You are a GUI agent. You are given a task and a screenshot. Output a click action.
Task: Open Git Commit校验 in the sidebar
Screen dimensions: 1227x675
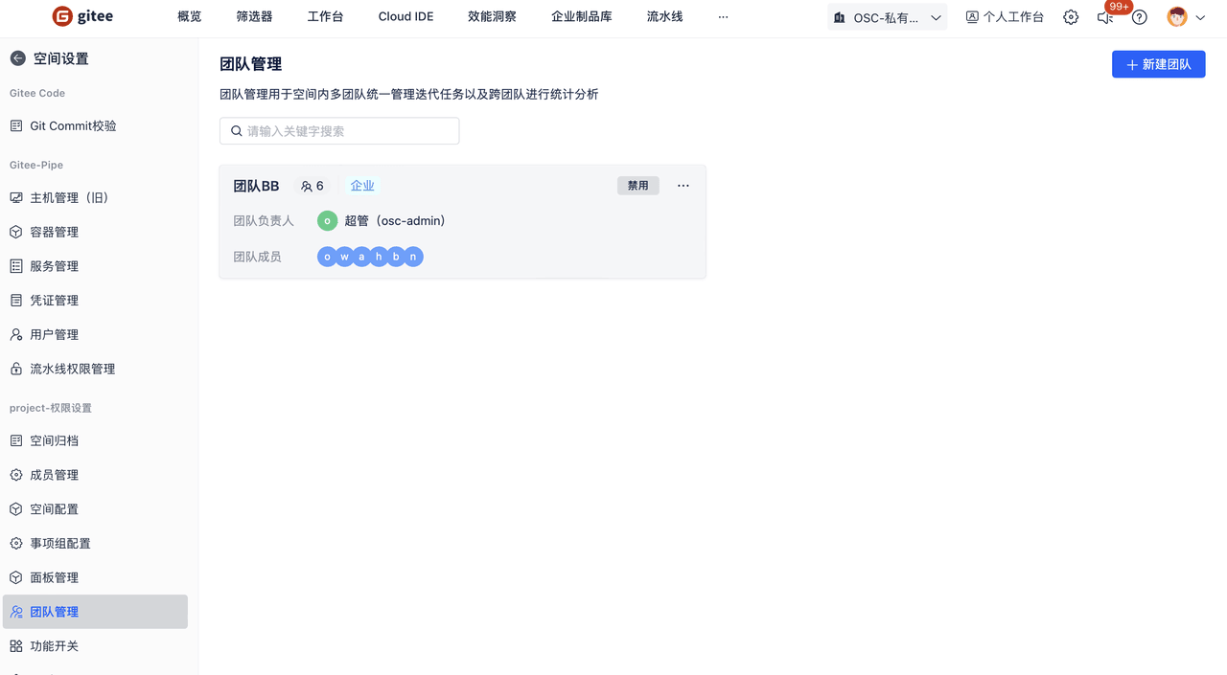tap(73, 126)
